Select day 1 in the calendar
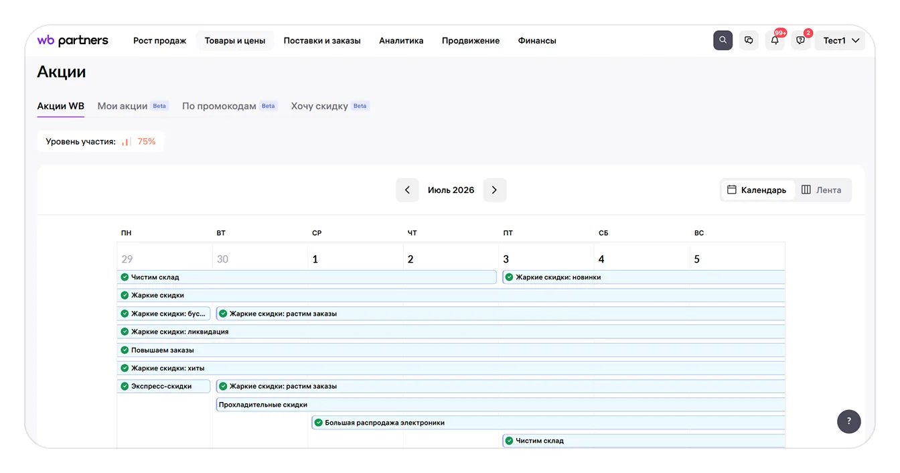Screen dimensions: 900x473 point(315,259)
